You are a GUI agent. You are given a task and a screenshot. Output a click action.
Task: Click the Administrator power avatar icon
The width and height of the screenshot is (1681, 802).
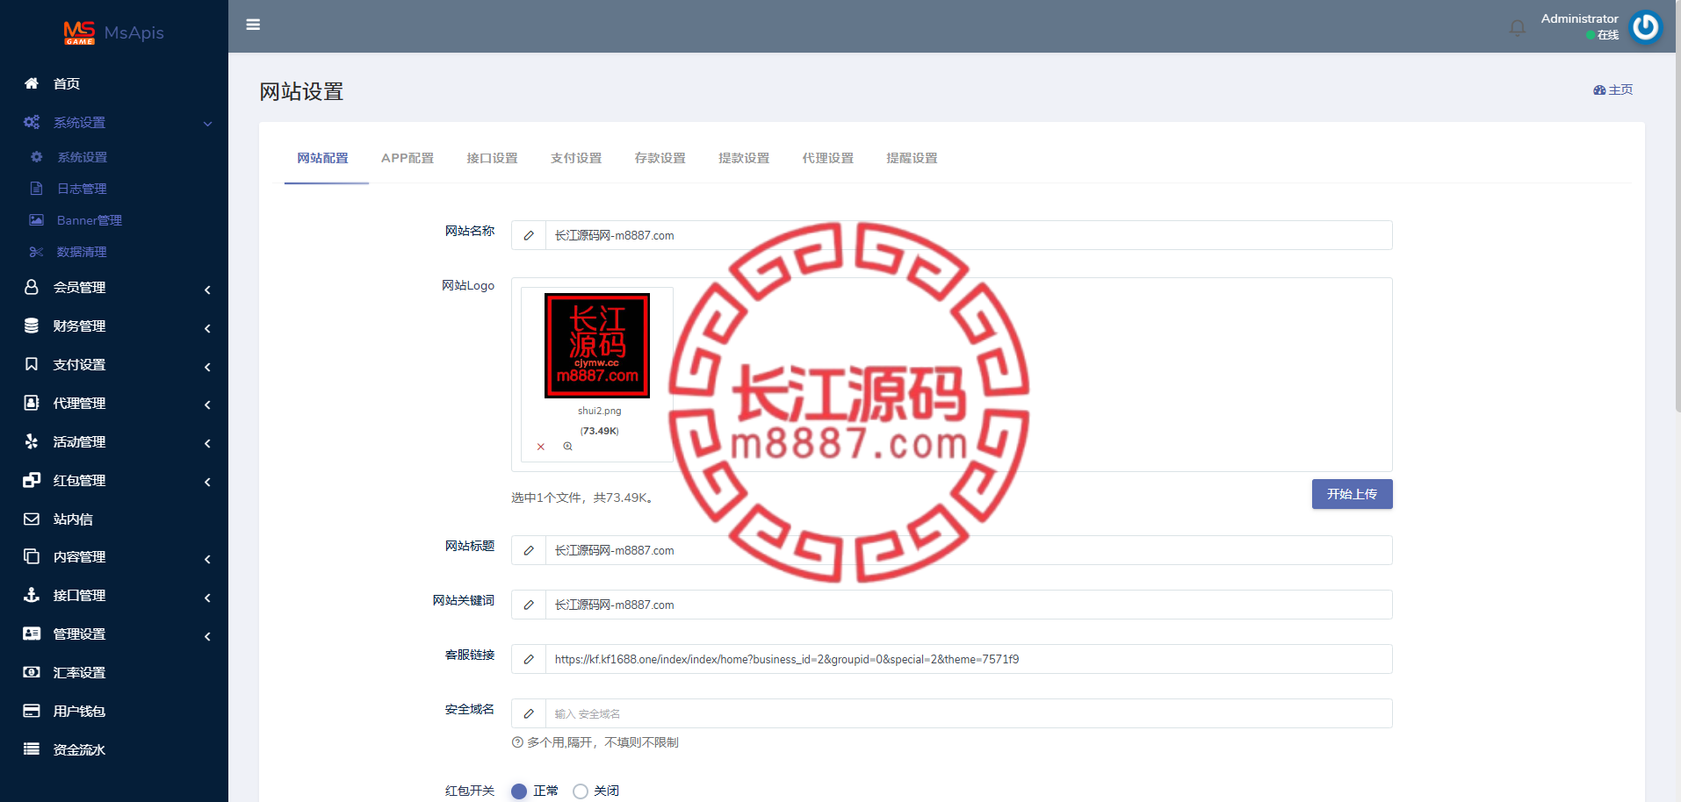[1645, 26]
